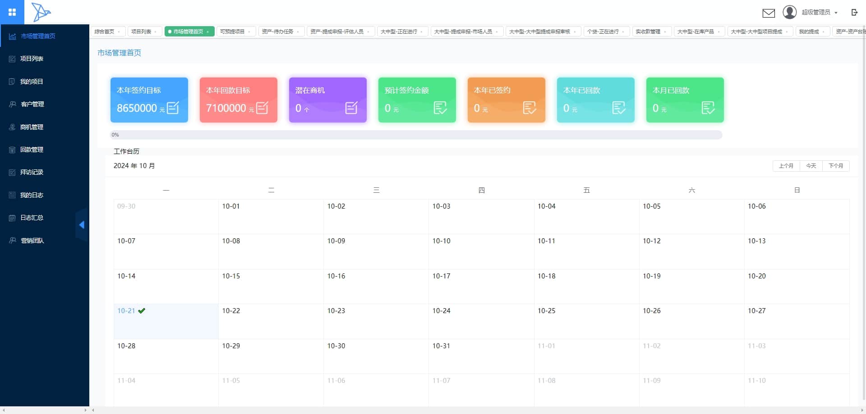Screen dimensions: 866x414
Task: Click the logout icon at top right
Action: point(854,12)
